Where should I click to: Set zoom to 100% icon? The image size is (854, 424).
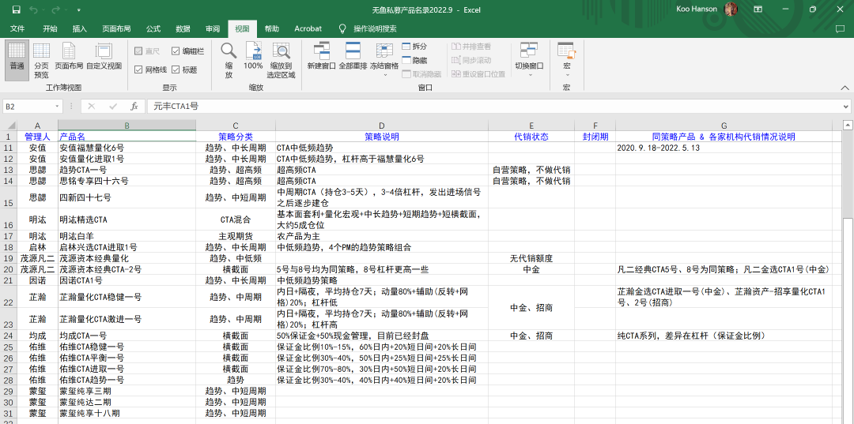[x=253, y=52]
